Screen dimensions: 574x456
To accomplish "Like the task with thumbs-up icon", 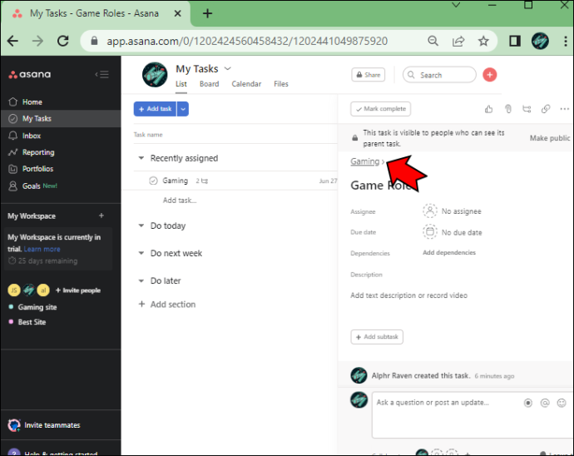I will tap(488, 109).
